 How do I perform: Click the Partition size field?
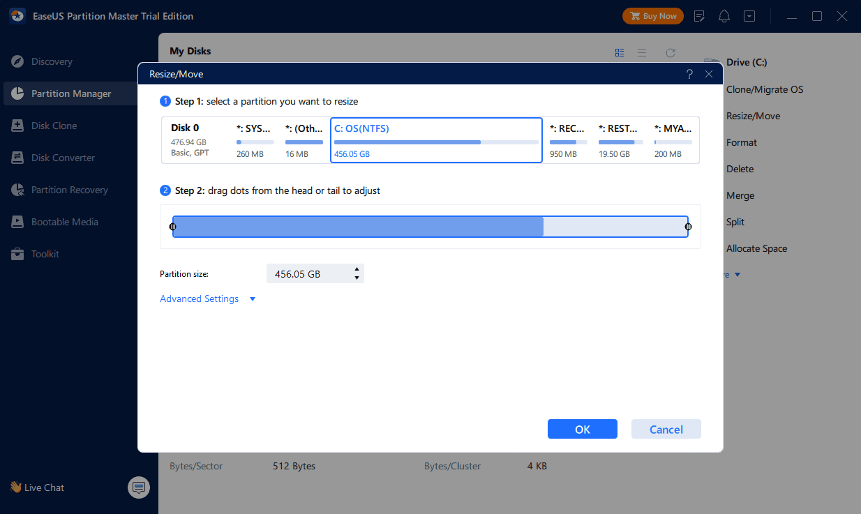point(309,274)
